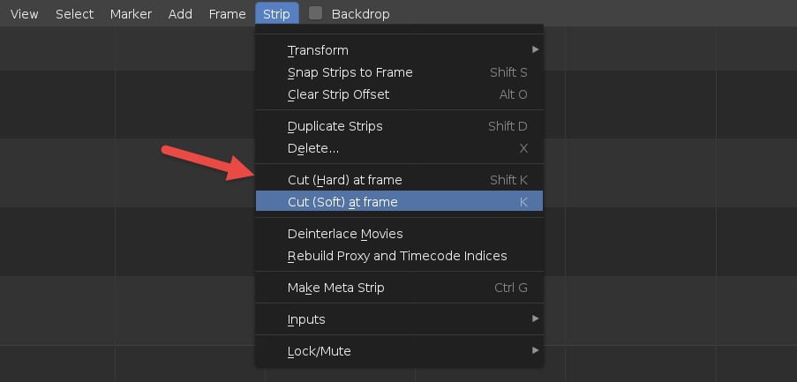797x382 pixels.
Task: Choose Rebuild Proxy and Timecode Indices
Action: [399, 256]
